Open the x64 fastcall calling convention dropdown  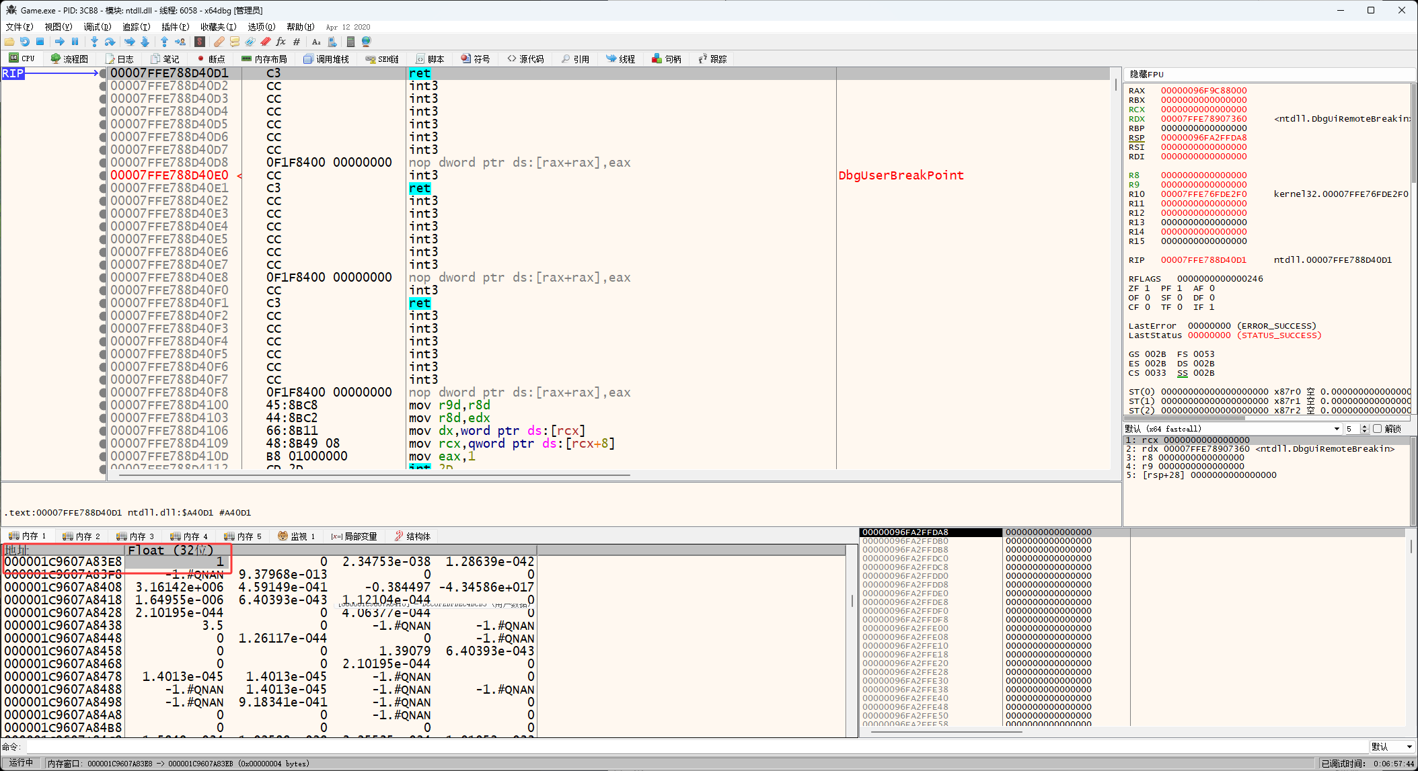point(1337,429)
